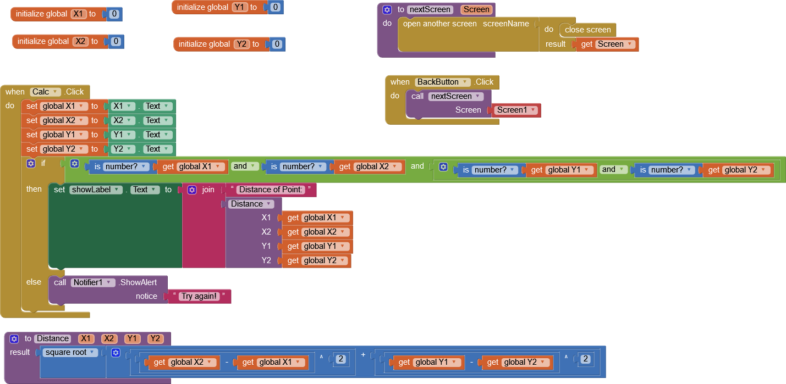
Task: Select the Screen parameter of nextScreen procedure
Action: (476, 10)
